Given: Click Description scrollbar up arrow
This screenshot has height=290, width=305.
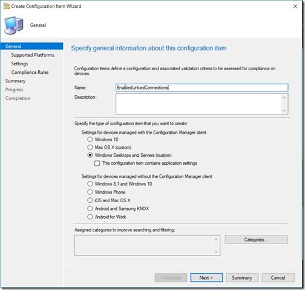Looking at the screenshot, I should coord(284,97).
